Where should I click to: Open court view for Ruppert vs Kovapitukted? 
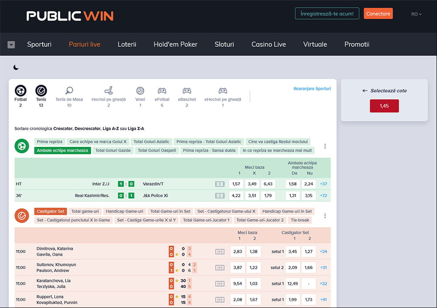220,300
